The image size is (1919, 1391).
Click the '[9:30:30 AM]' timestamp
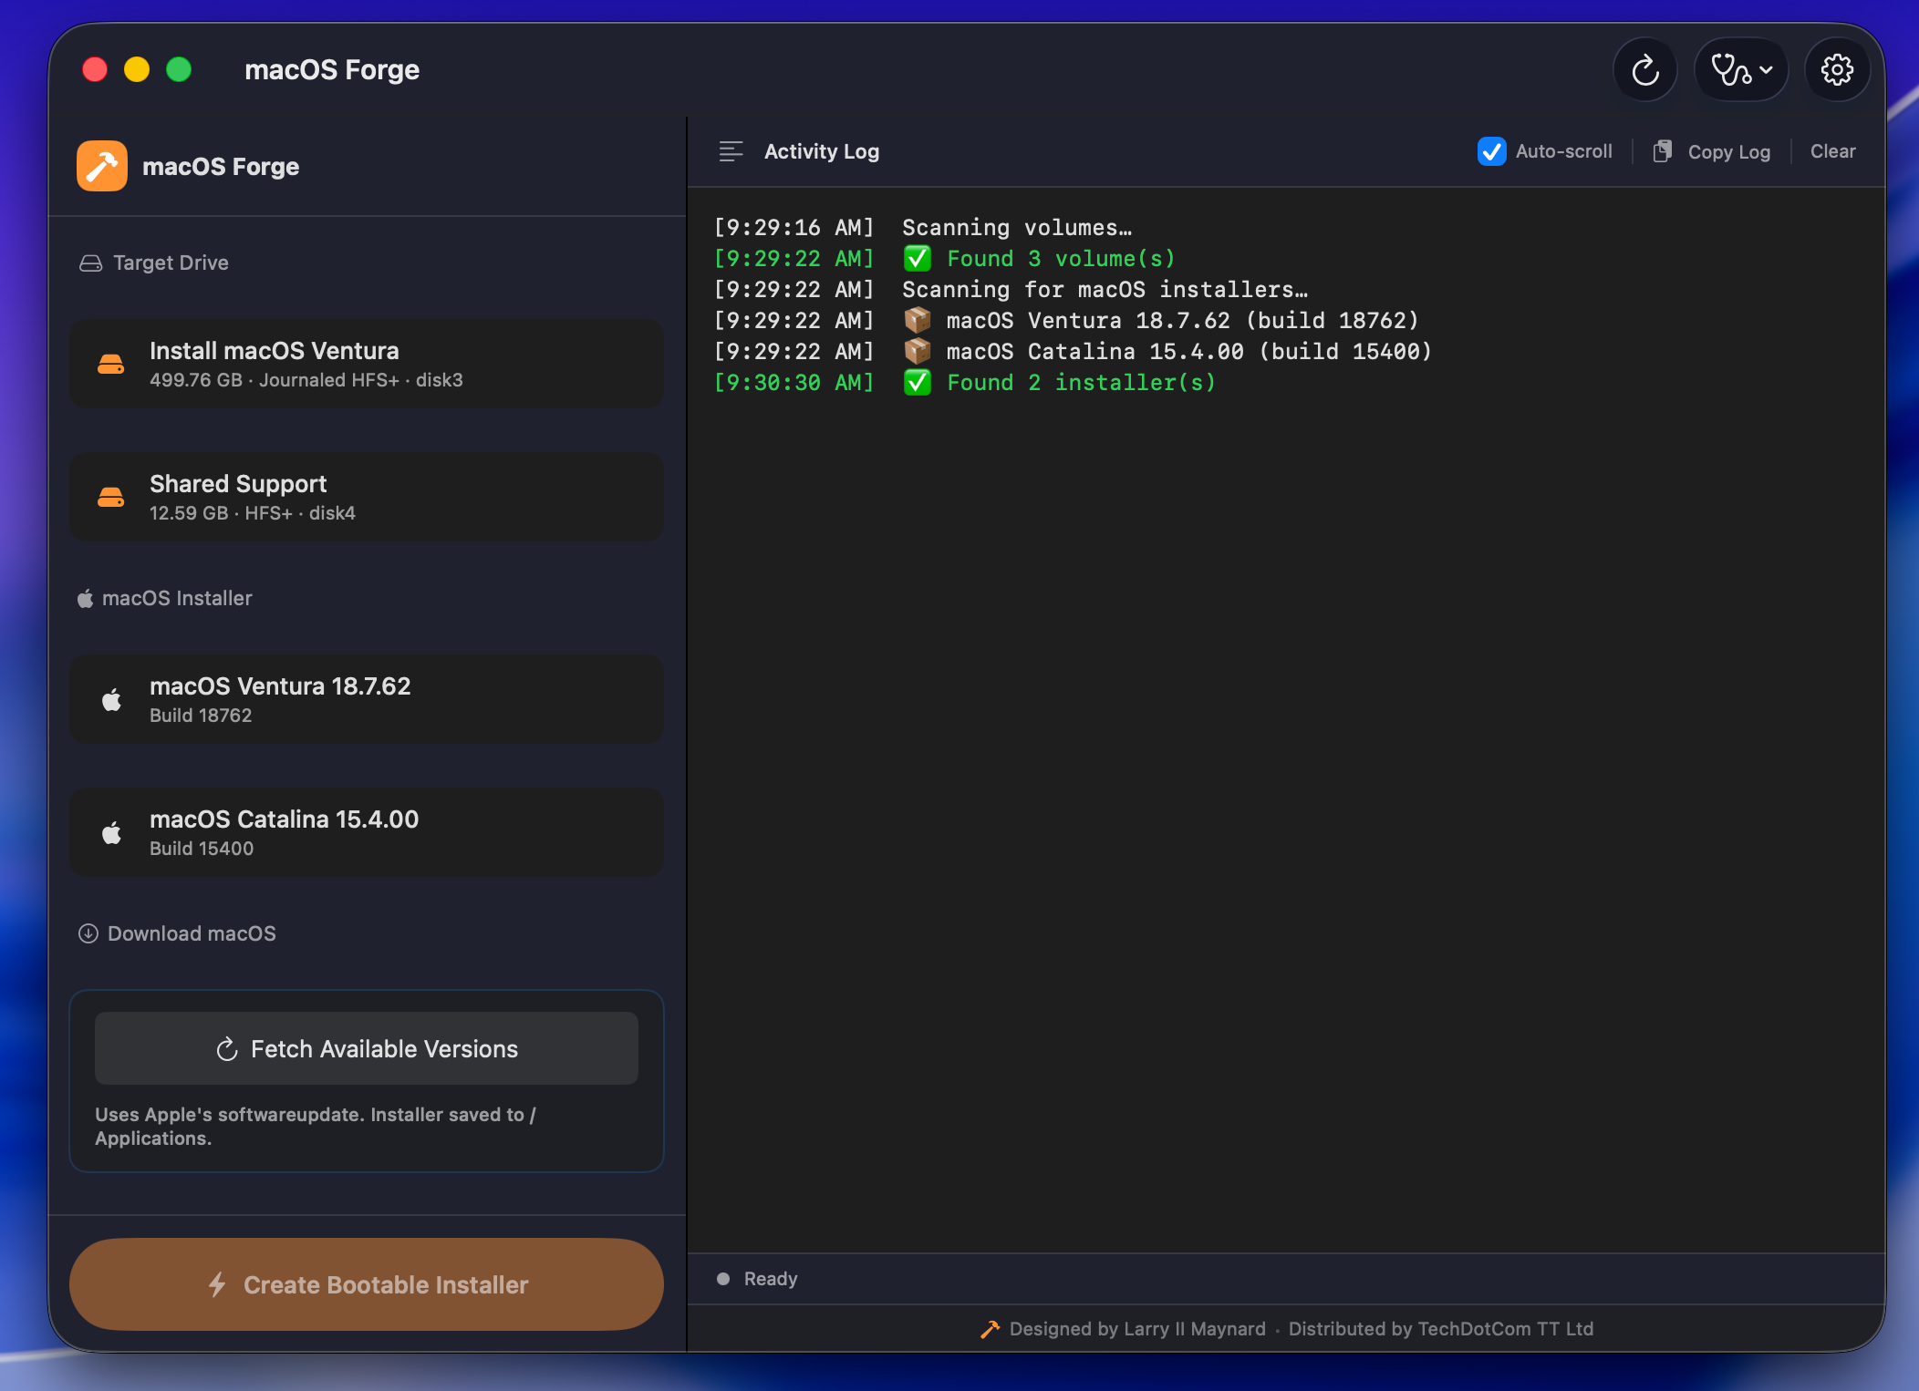tap(794, 383)
